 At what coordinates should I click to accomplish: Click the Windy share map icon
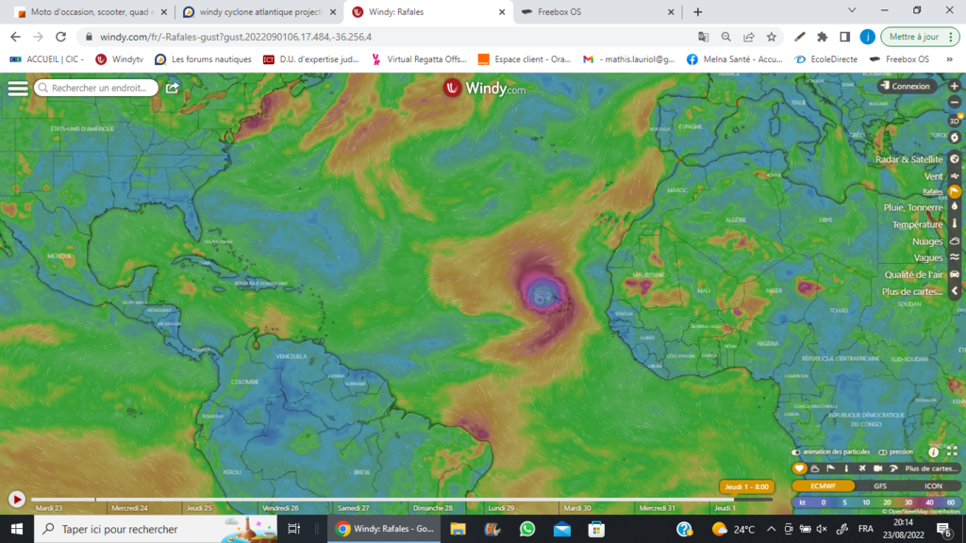(172, 88)
